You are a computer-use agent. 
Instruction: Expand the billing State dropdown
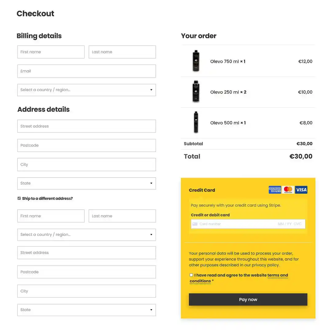pos(87,183)
